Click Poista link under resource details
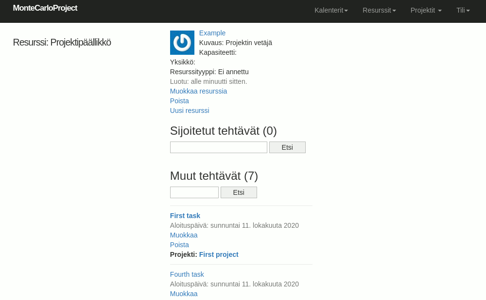This screenshot has height=300, width=486. pyautogui.click(x=179, y=101)
